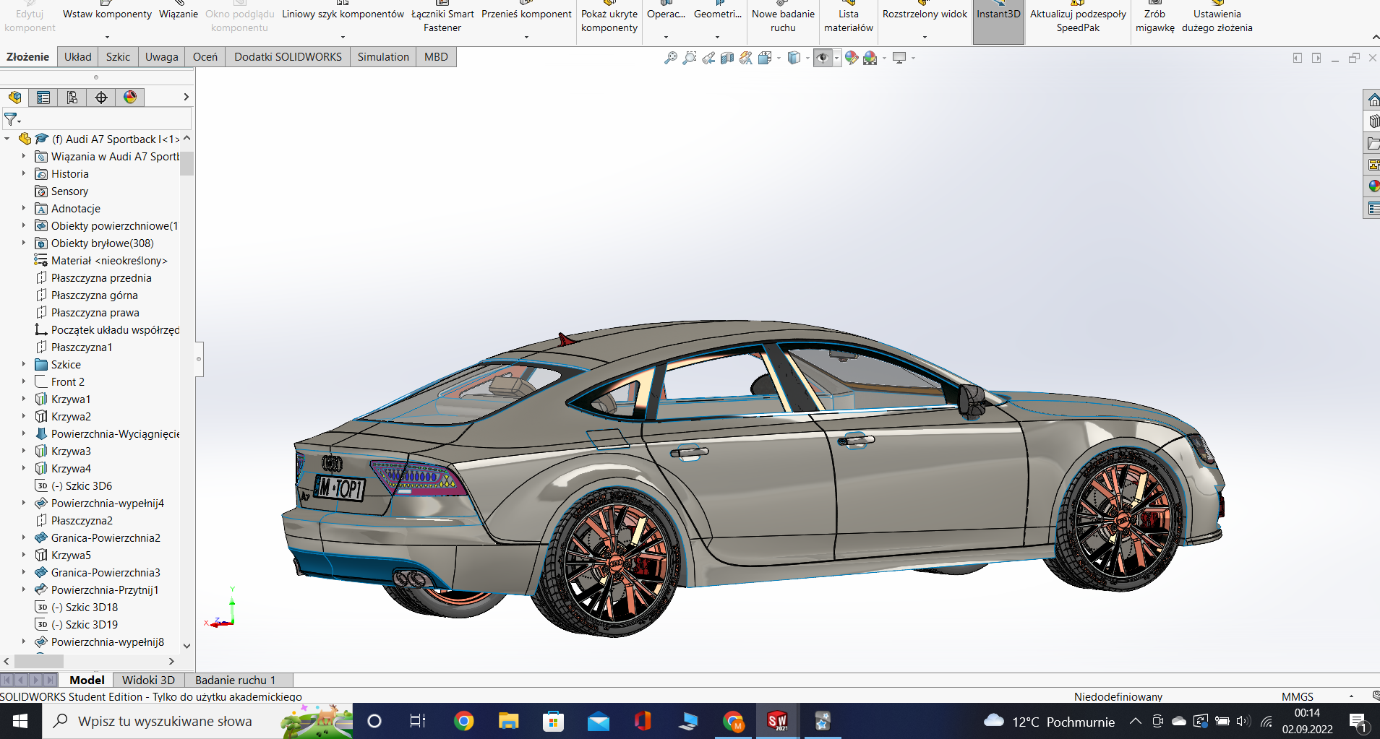Click Nowe badanie ruchu button
This screenshot has height=739, width=1380.
(x=783, y=20)
